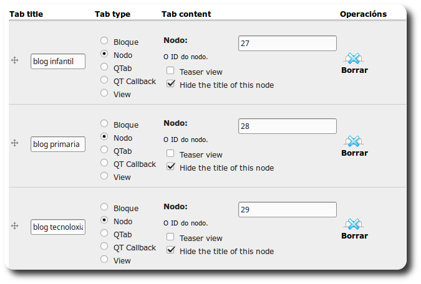
Task: Focus the node ID field containing 28
Action: 287,126
